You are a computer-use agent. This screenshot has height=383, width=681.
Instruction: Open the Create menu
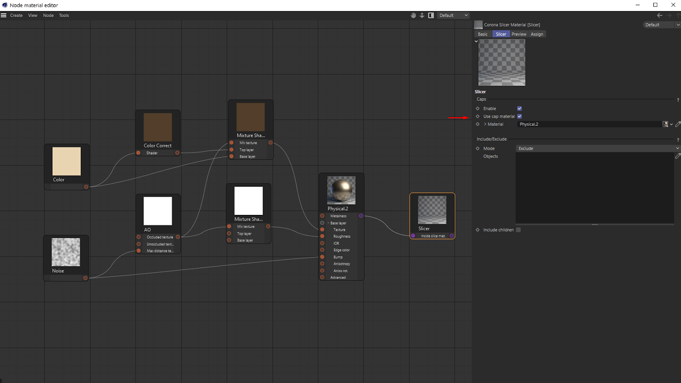16,15
